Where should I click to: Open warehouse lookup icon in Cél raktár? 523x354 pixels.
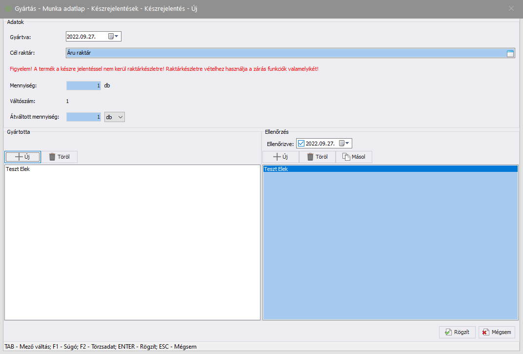pos(510,53)
